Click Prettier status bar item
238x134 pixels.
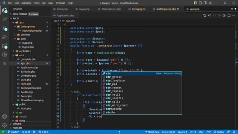coord(219,132)
